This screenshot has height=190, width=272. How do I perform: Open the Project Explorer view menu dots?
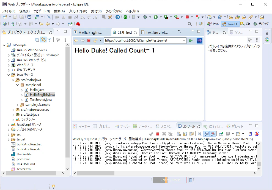pyautogui.click(x=65, y=40)
